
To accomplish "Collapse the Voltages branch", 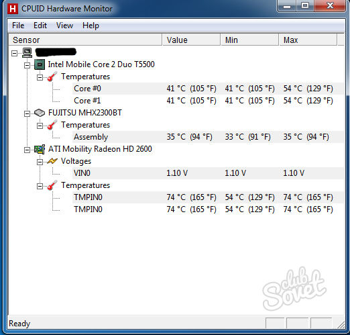I will 40,162.
